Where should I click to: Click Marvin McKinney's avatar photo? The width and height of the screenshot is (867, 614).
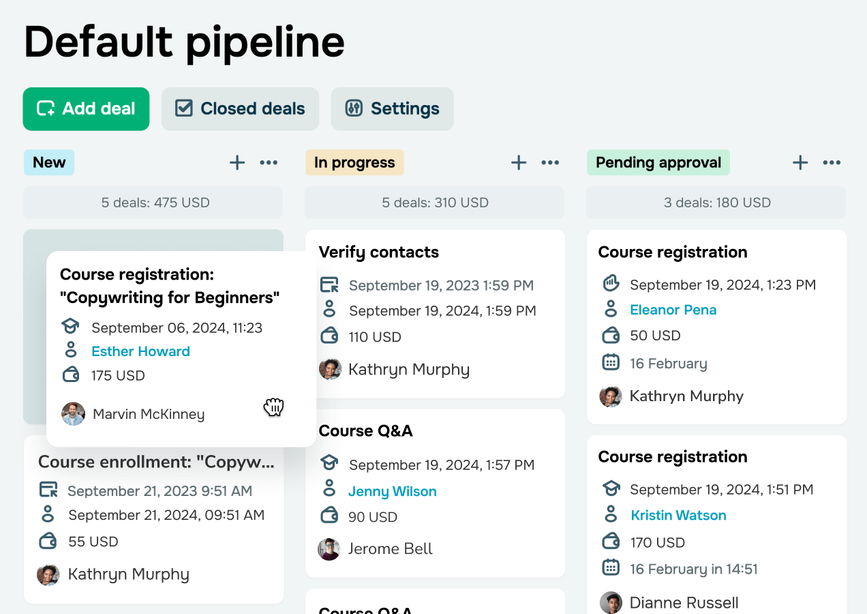73,413
